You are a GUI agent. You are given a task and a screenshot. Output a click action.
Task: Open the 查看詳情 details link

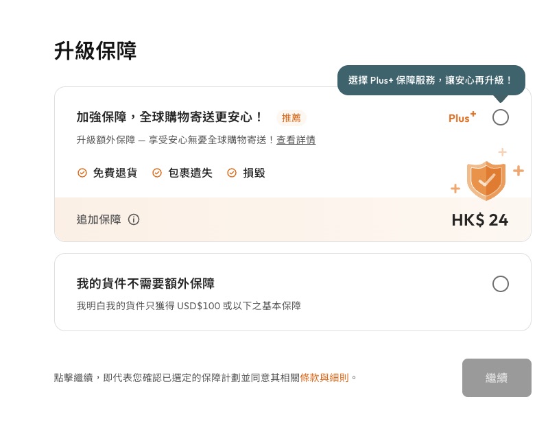coord(296,140)
